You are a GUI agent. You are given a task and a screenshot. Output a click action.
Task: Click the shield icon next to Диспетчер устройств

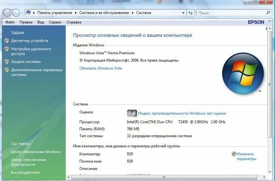tap(6, 41)
